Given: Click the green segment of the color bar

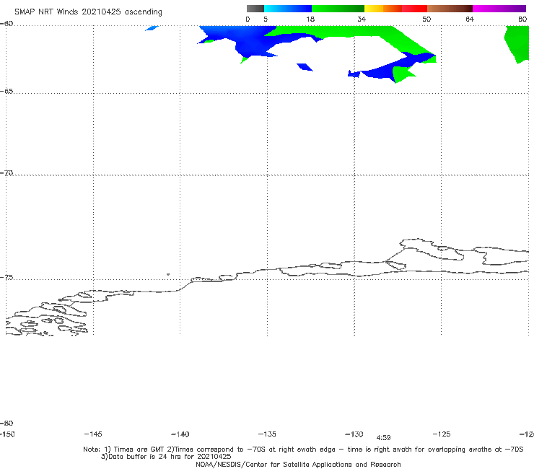Looking at the screenshot, I should pyautogui.click(x=338, y=9).
